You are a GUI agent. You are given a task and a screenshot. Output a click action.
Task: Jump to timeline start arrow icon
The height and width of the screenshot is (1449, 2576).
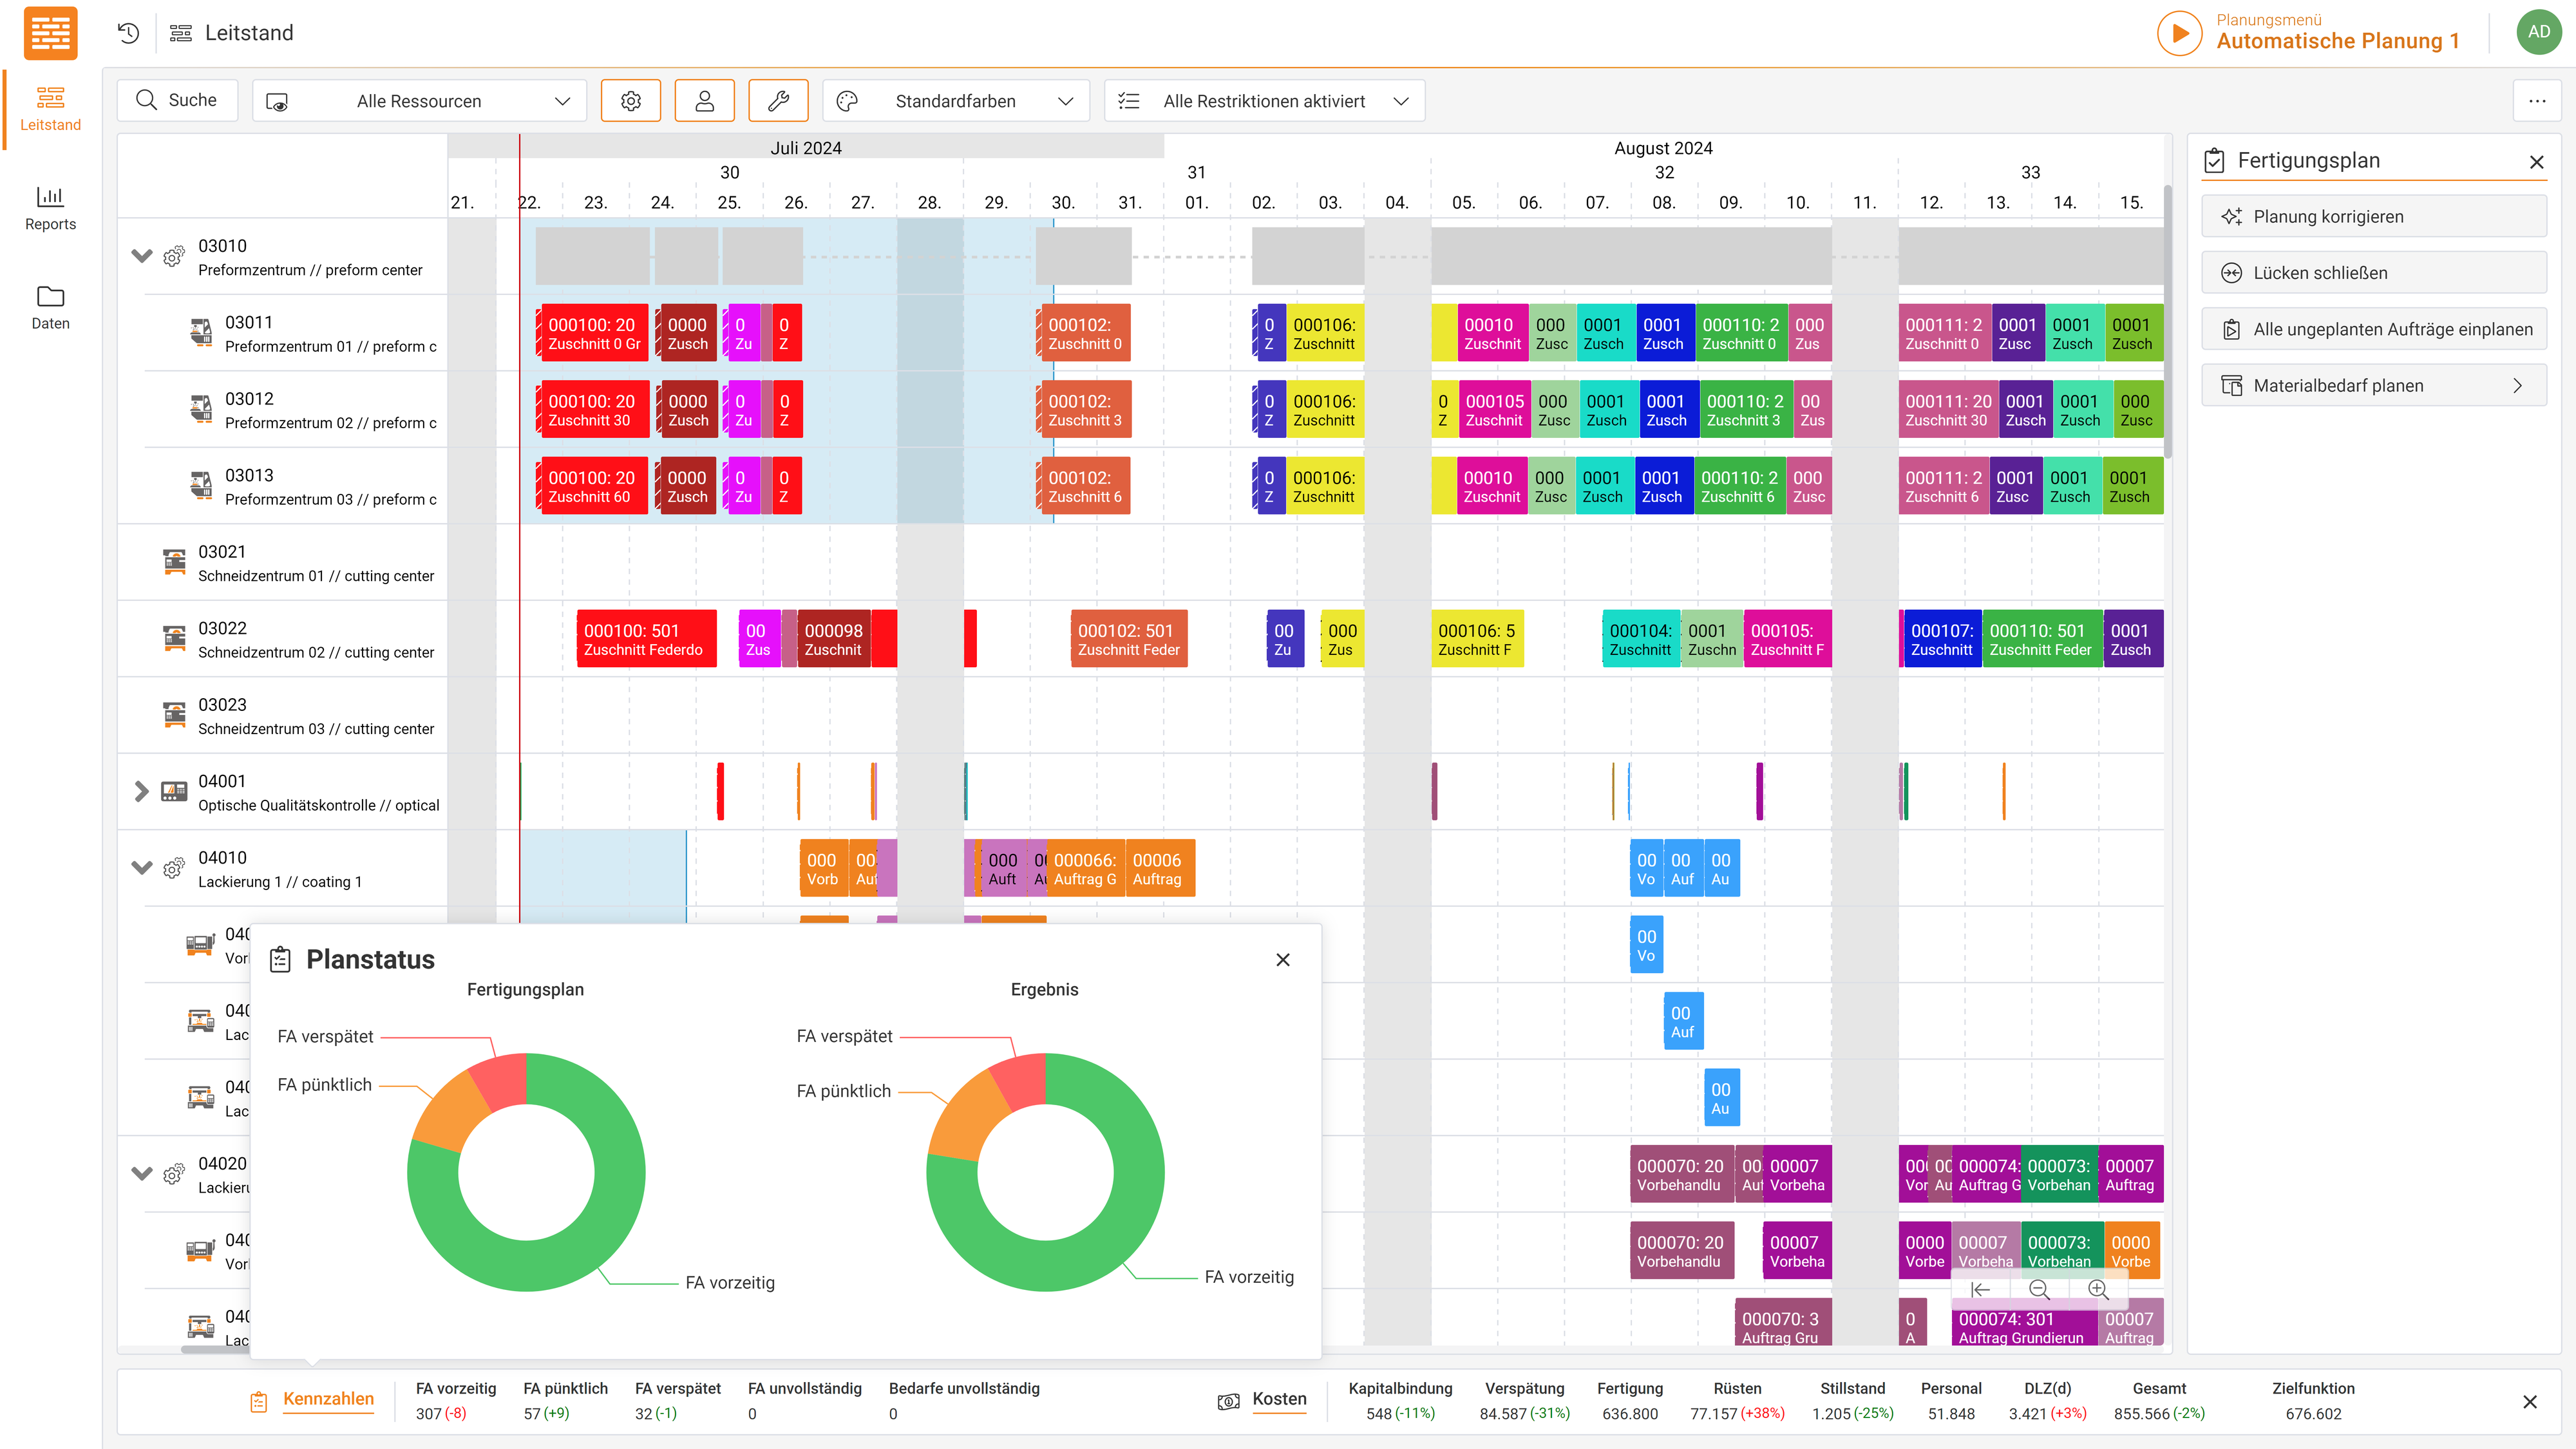click(x=1980, y=1290)
